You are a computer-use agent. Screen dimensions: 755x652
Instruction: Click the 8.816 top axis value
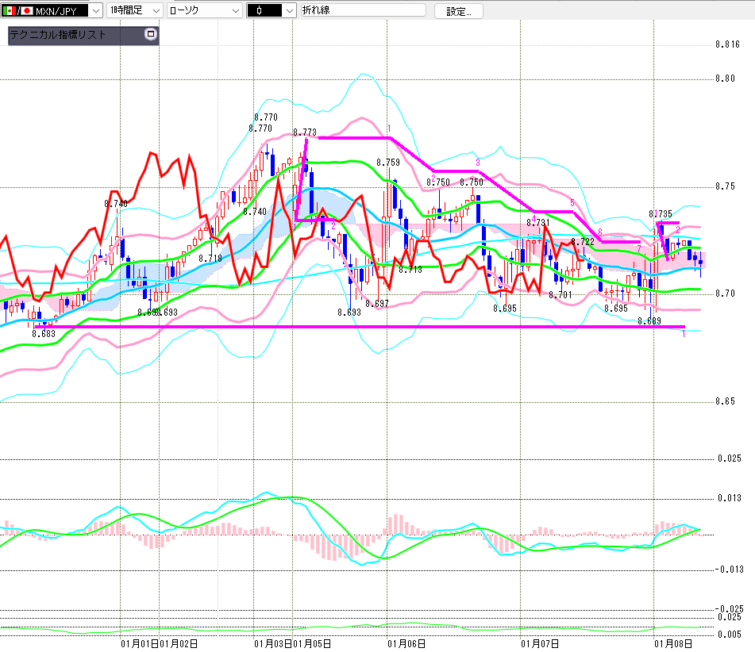pos(727,44)
